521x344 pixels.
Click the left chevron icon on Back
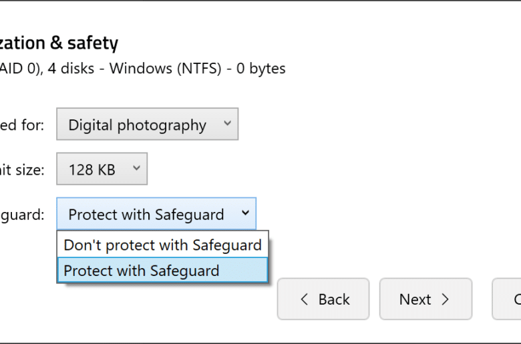[x=304, y=299]
